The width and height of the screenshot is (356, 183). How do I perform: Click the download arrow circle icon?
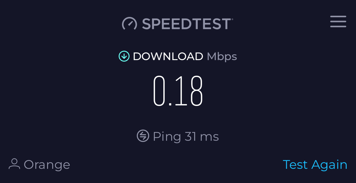coord(124,56)
